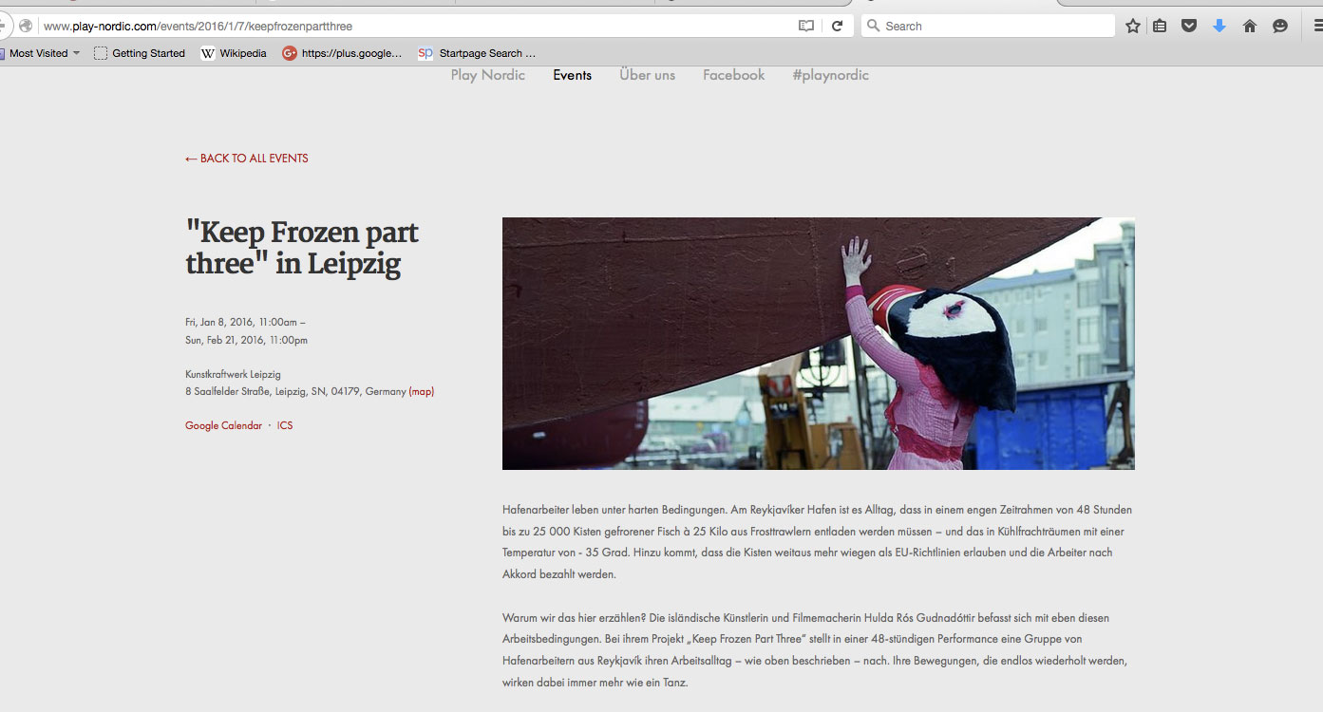Toggle Reader View in the address bar
Image resolution: width=1323 pixels, height=712 pixels.
tap(806, 27)
